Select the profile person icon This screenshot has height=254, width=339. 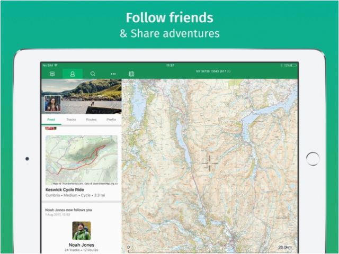(73, 74)
